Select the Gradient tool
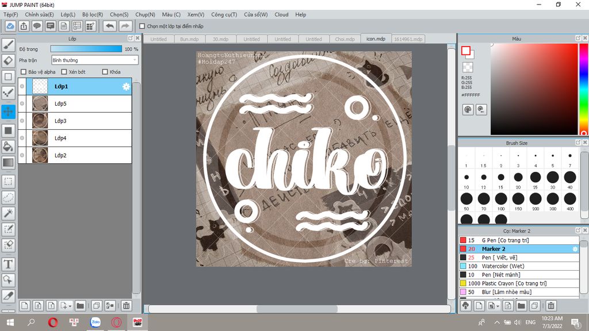The image size is (589, 331). [8, 163]
